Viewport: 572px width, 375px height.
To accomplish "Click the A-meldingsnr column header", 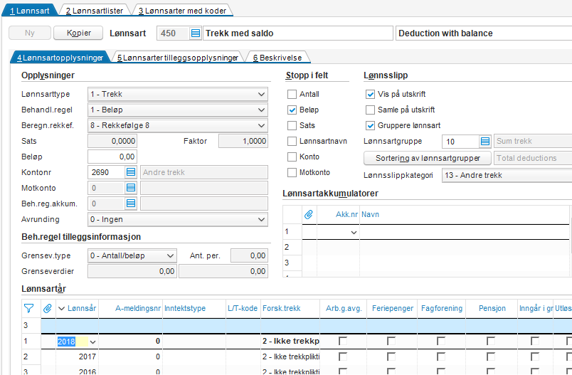I will point(131,309).
